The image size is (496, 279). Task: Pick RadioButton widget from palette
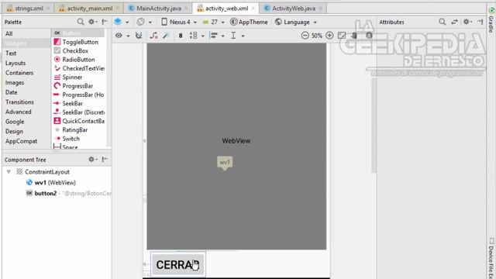point(78,60)
